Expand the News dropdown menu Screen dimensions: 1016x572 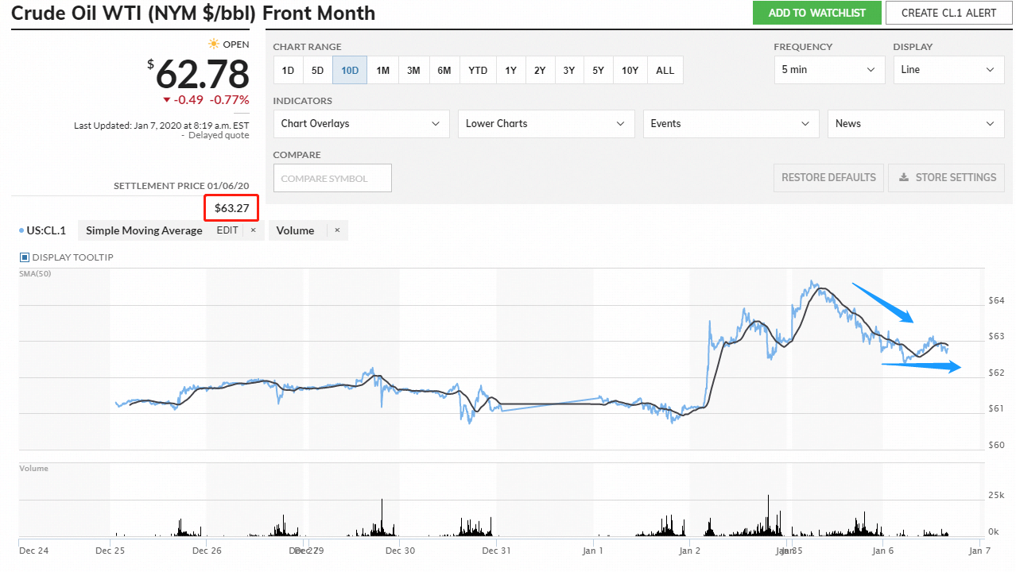[x=915, y=124]
